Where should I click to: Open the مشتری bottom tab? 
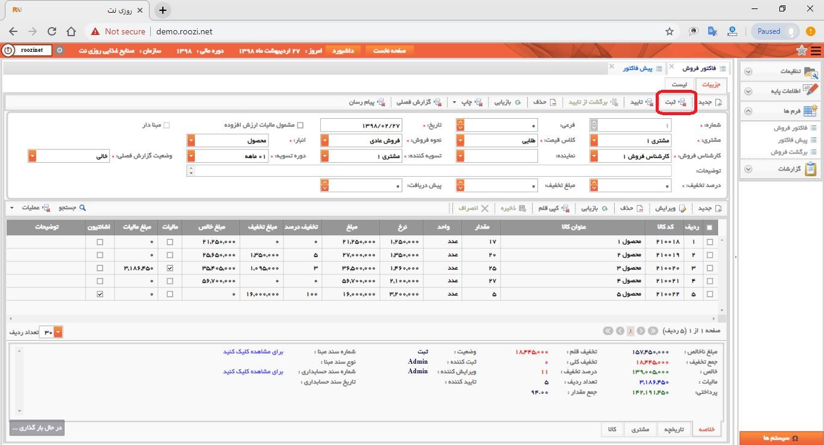pyautogui.click(x=640, y=429)
